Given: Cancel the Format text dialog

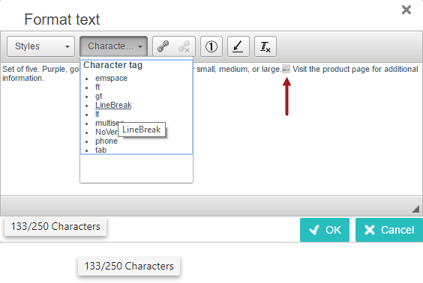Looking at the screenshot, I should [x=389, y=230].
